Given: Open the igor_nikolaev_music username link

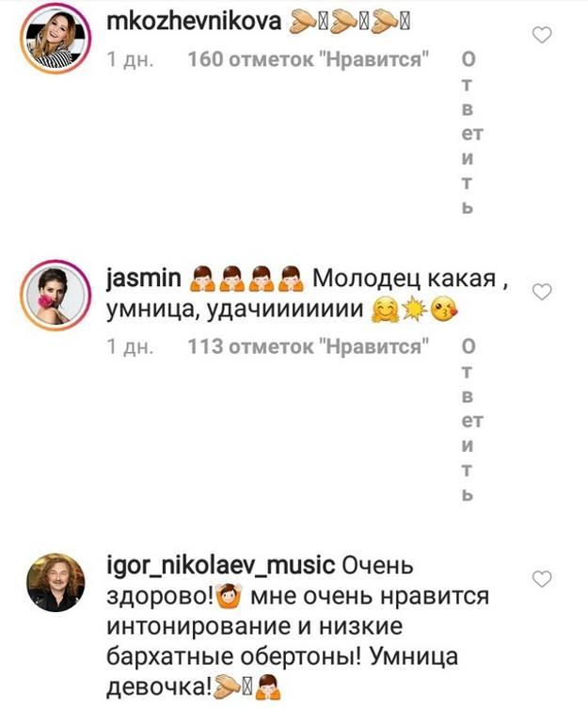Looking at the screenshot, I should coord(221,565).
